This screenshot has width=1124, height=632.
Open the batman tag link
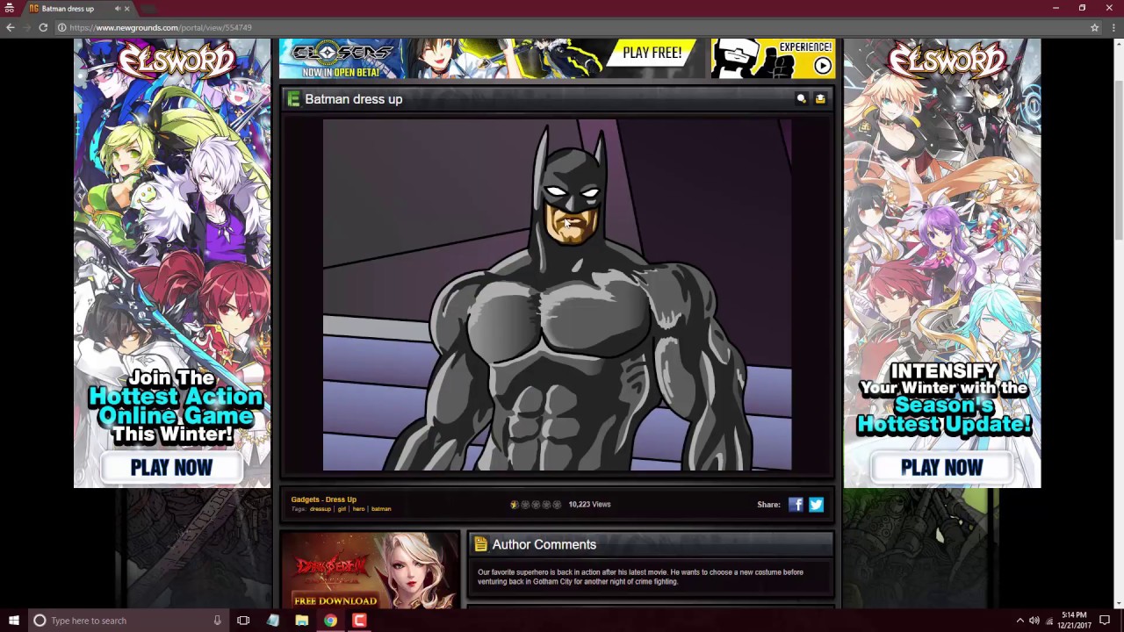[x=381, y=509]
